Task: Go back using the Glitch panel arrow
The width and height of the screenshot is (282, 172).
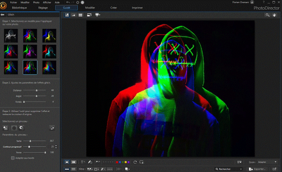Action: coord(3,15)
